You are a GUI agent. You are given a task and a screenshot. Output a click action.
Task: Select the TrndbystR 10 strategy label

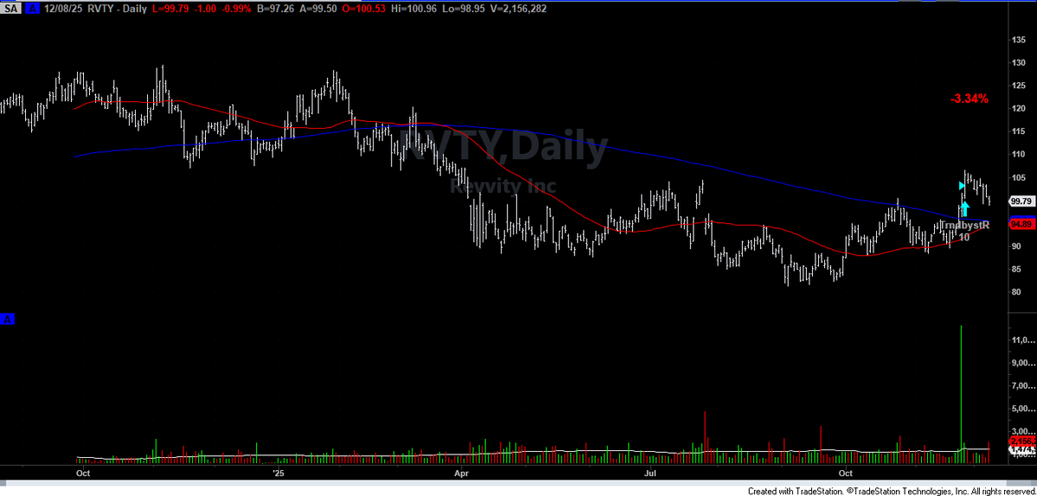pos(964,231)
